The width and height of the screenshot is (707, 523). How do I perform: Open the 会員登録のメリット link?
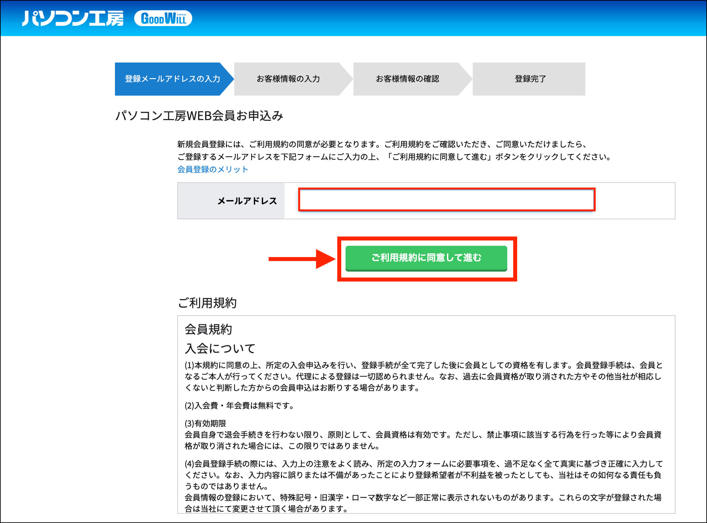[x=213, y=169]
